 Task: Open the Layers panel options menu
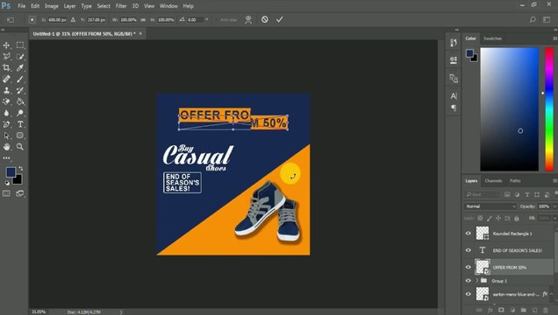(554, 181)
